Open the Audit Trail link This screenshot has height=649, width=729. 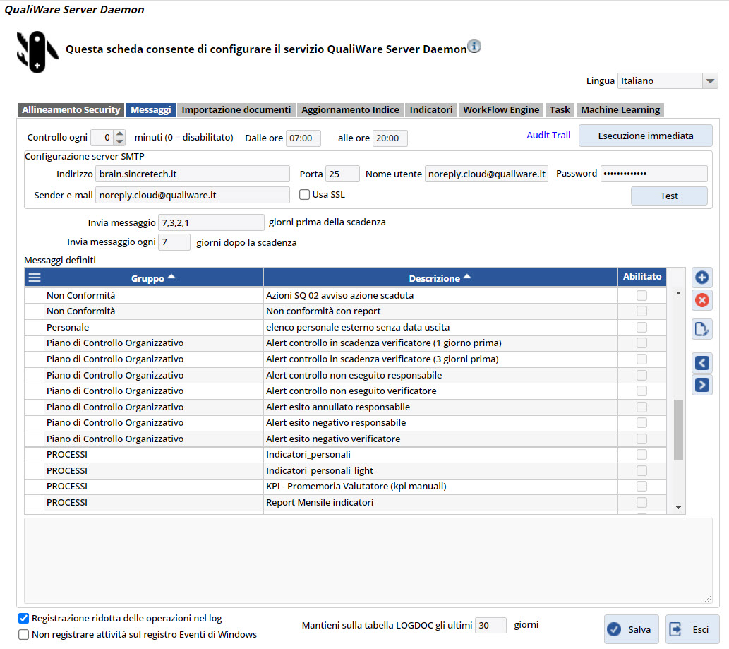[548, 135]
